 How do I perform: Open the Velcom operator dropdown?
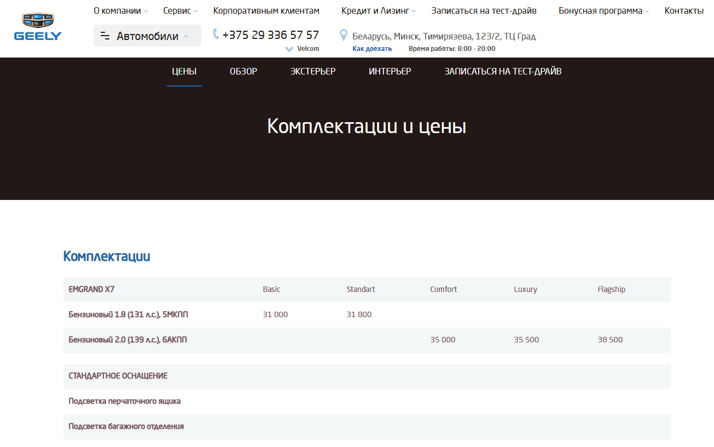(302, 49)
